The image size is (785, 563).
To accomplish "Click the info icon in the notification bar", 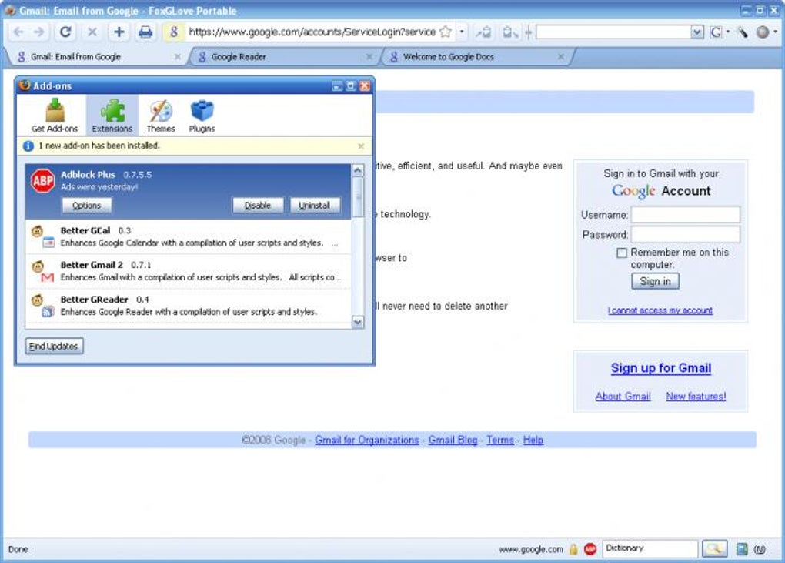I will (28, 146).
